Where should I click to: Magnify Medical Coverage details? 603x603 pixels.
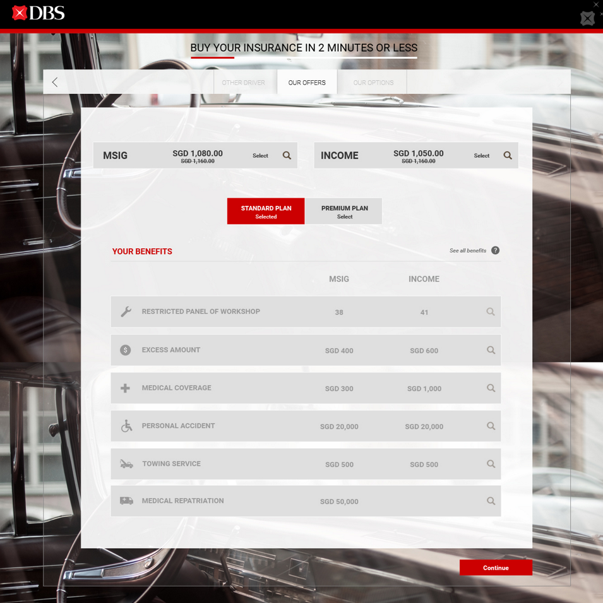click(x=491, y=388)
